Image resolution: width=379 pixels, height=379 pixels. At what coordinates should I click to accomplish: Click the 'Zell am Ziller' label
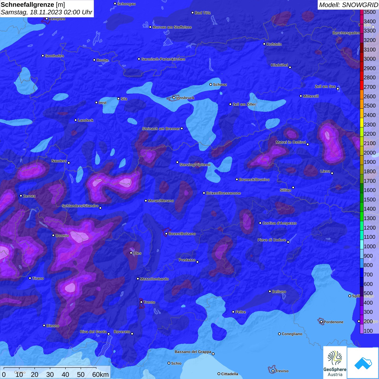244,104
